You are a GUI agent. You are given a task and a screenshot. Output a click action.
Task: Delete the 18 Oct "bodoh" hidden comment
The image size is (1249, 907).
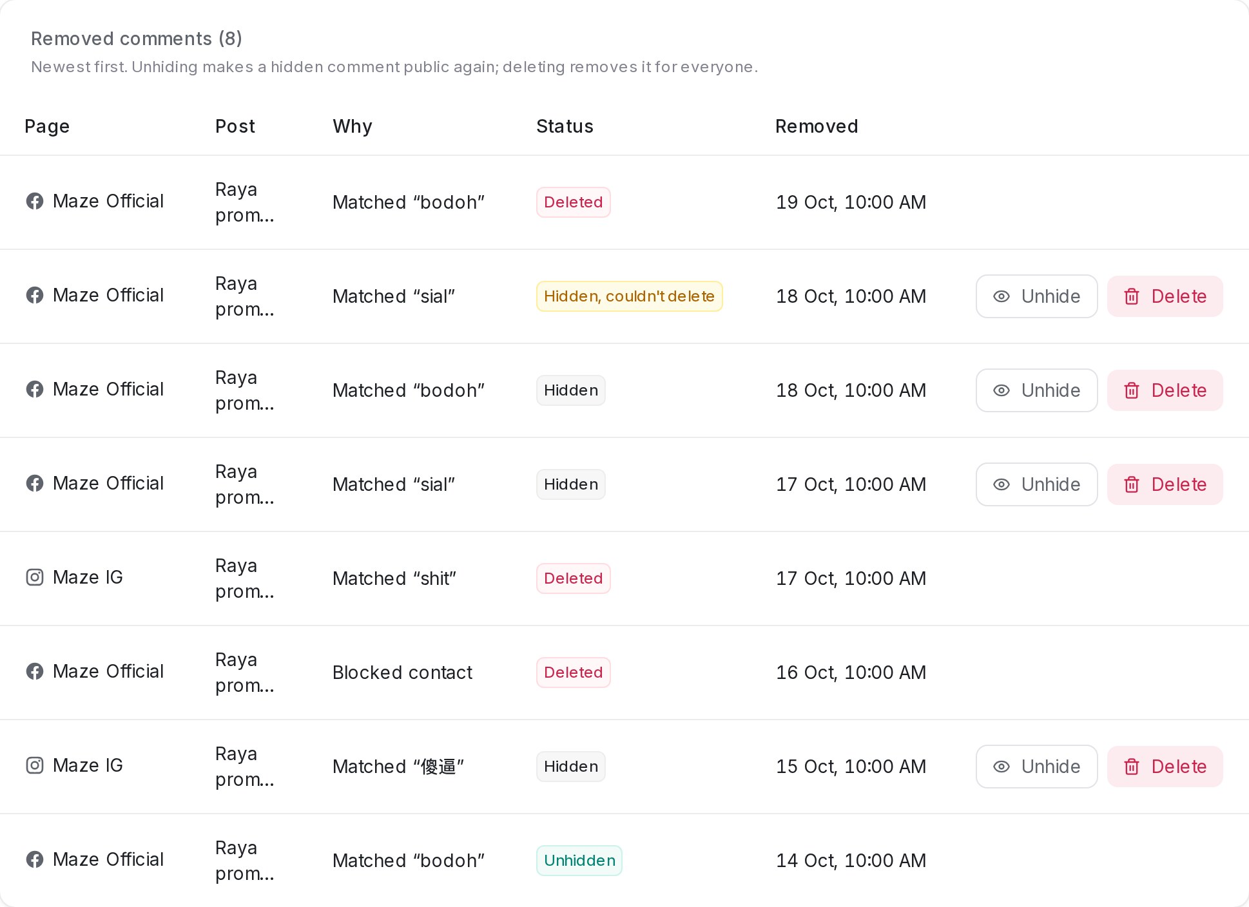pos(1165,390)
